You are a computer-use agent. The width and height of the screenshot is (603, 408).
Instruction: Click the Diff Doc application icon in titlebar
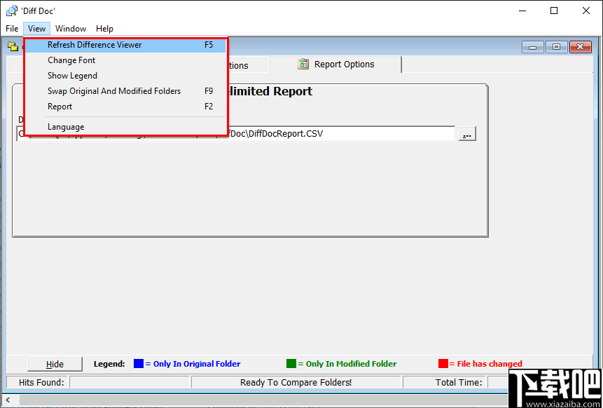click(x=11, y=11)
